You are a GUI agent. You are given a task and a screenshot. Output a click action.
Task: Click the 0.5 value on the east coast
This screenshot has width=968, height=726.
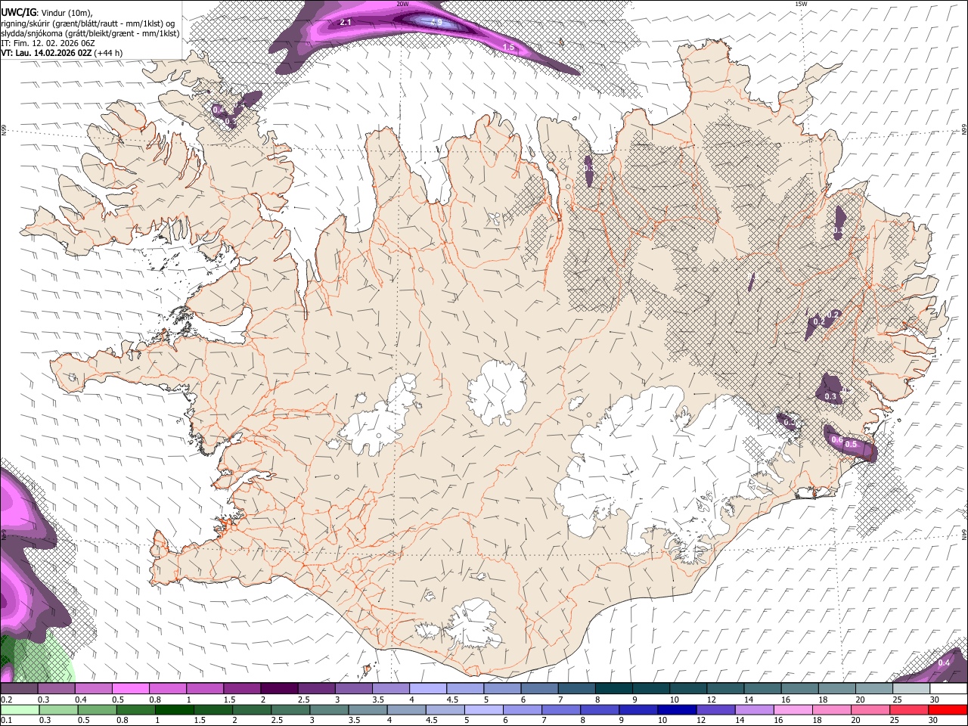tap(852, 445)
